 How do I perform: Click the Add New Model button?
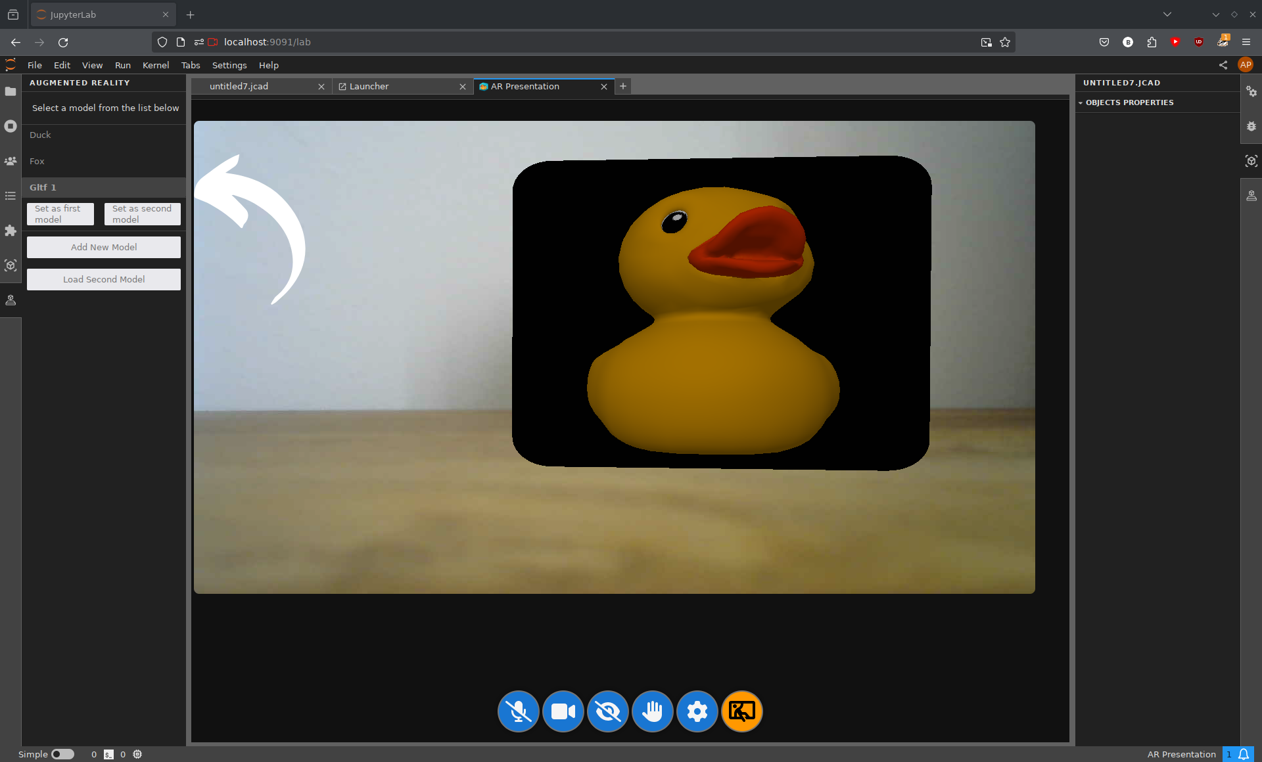point(104,247)
